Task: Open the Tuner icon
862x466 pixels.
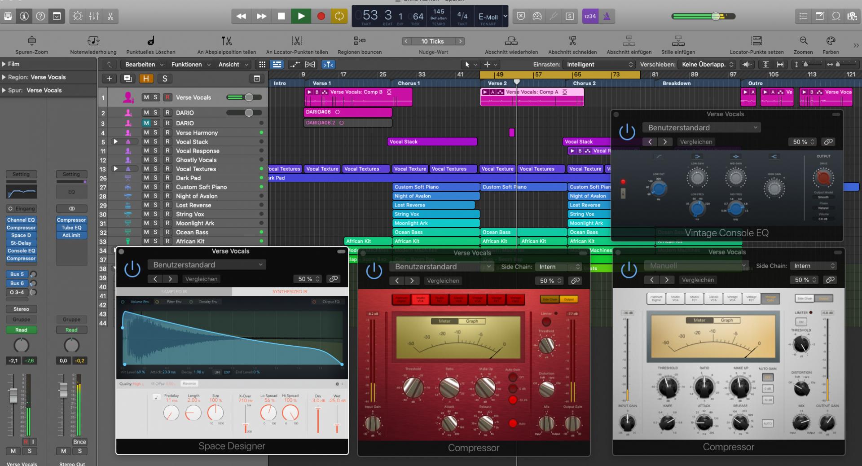Action: tap(554, 16)
